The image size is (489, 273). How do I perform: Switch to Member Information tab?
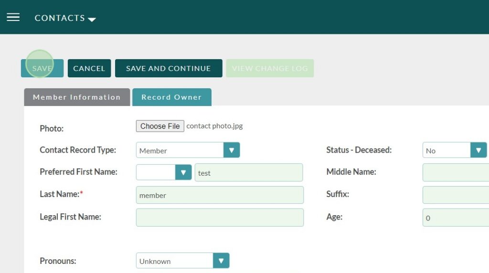77,97
